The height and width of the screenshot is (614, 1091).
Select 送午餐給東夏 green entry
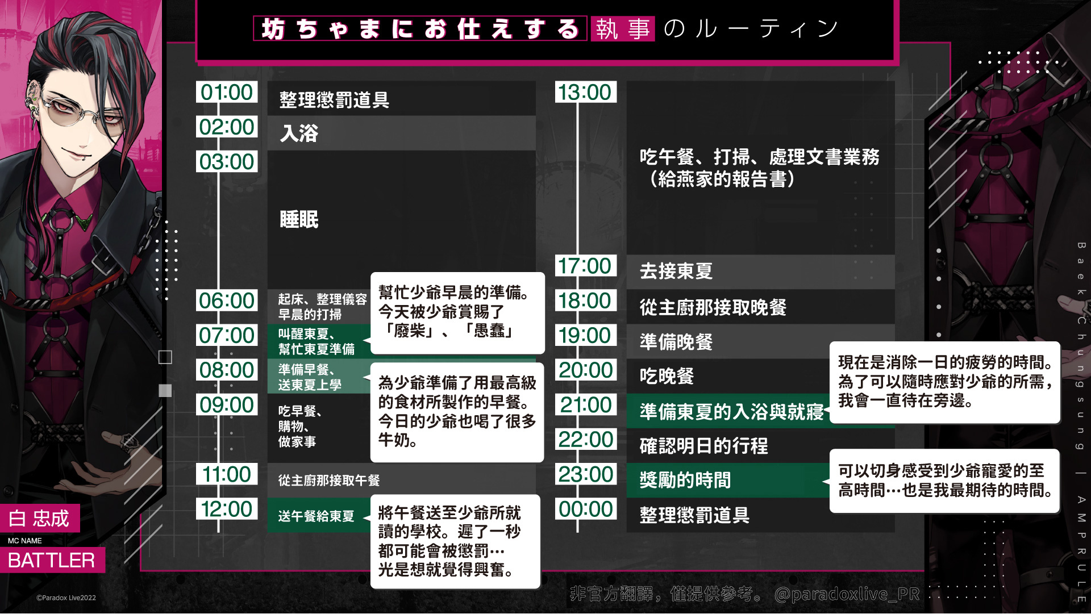[319, 515]
